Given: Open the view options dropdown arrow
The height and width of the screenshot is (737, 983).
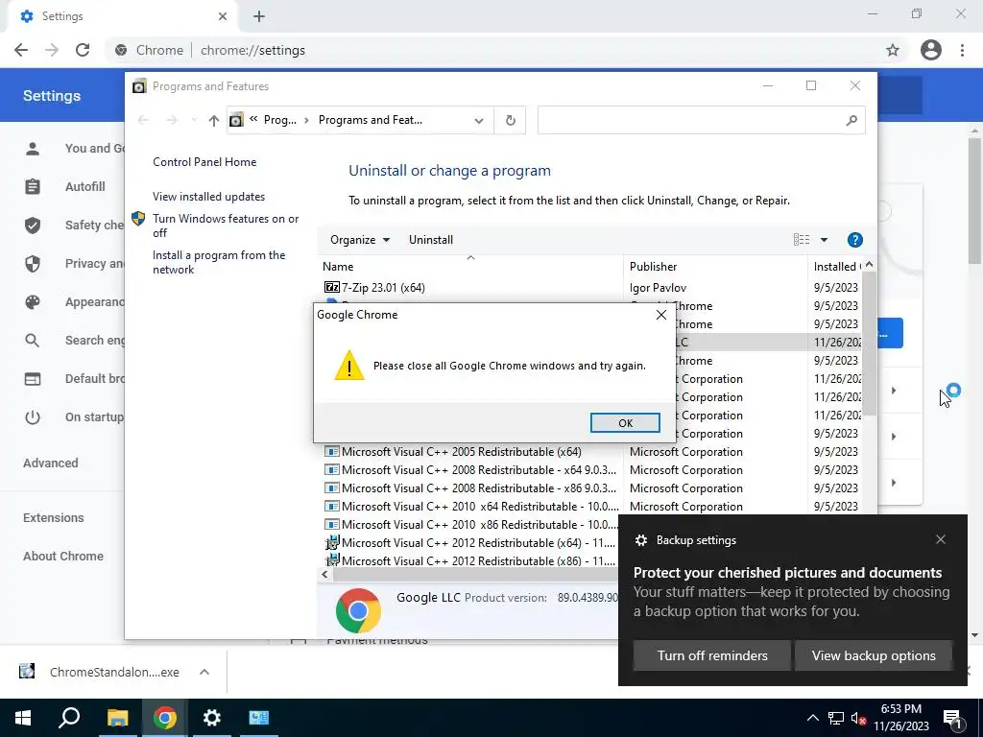Looking at the screenshot, I should (824, 240).
